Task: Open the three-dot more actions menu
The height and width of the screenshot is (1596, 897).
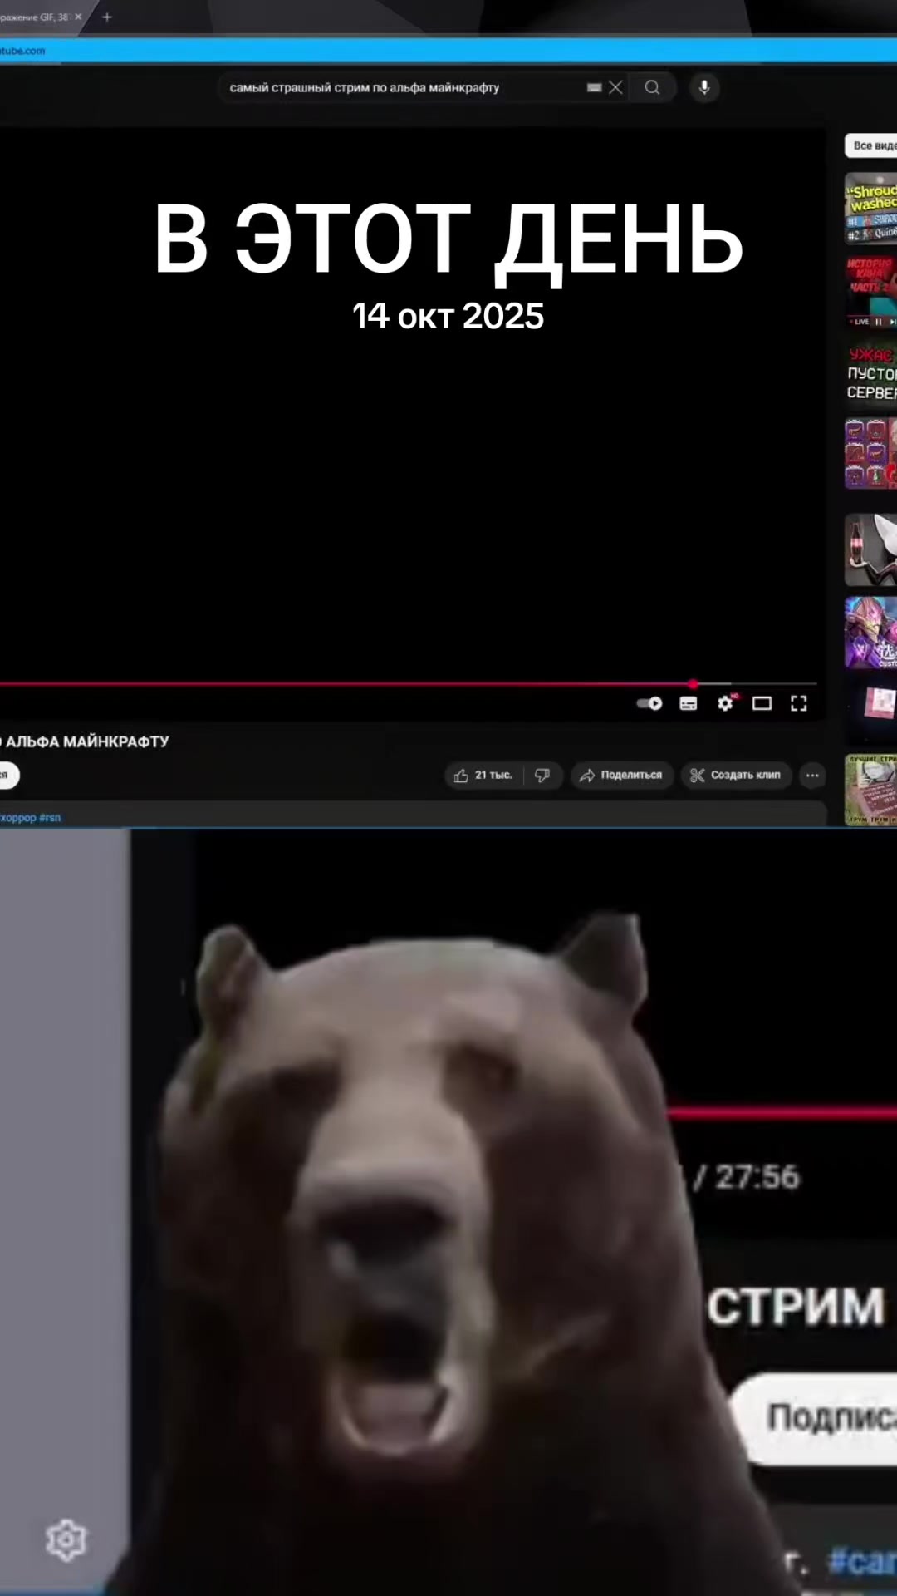Action: [x=812, y=775]
